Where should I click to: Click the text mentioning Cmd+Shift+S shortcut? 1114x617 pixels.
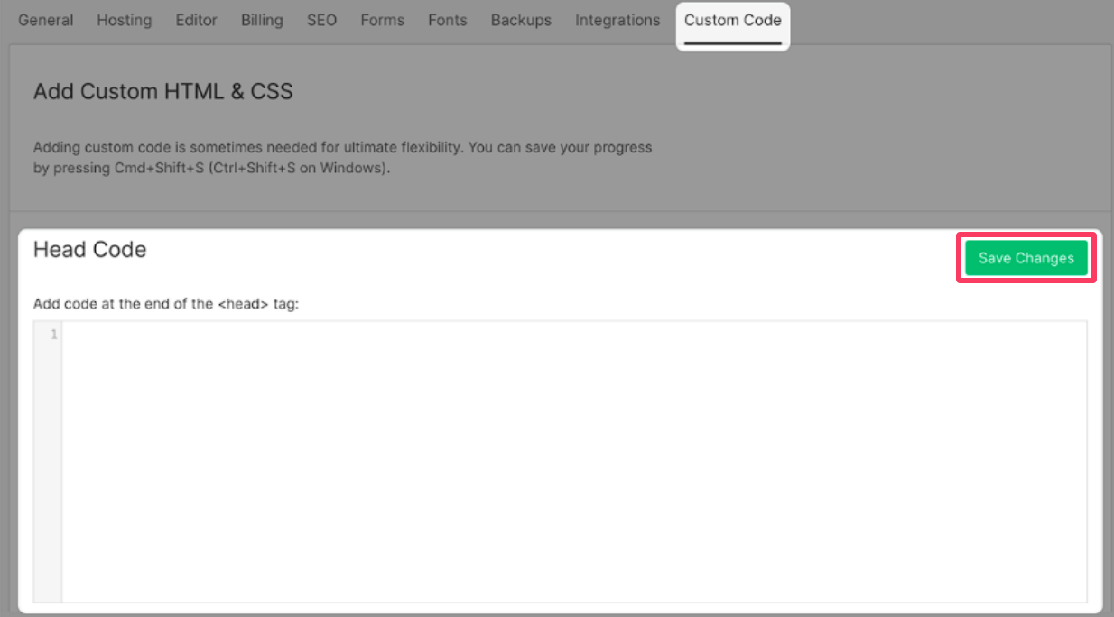[342, 157]
